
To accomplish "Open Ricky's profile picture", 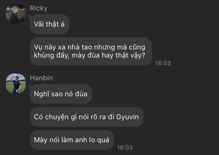I will [x=16, y=14].
